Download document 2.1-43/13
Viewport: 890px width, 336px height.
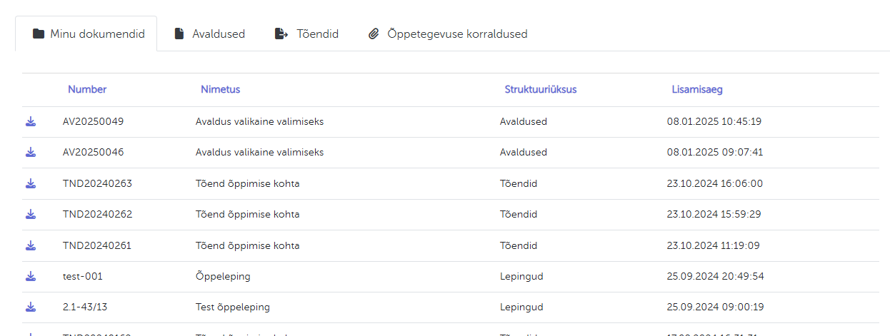(x=31, y=307)
